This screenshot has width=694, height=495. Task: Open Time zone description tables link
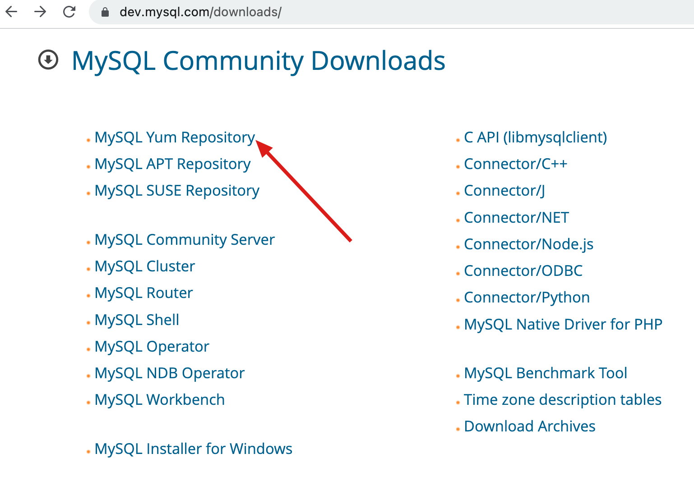click(x=563, y=400)
